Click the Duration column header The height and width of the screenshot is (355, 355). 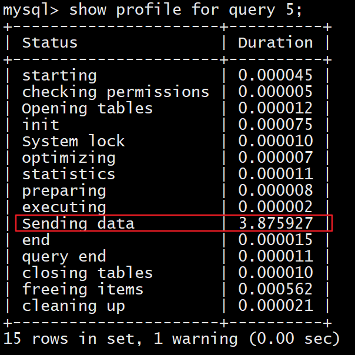point(275,43)
